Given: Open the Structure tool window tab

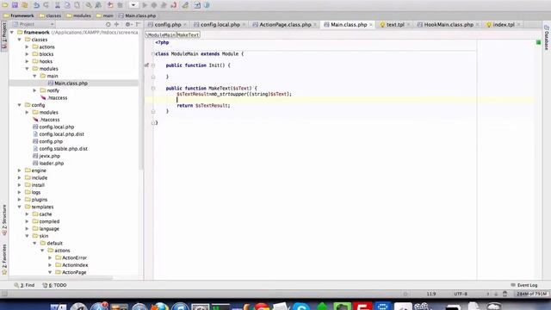Looking at the screenshot, I should pos(4,220).
